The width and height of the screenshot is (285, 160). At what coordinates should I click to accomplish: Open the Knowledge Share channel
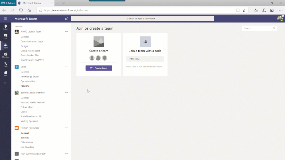pos(30,77)
